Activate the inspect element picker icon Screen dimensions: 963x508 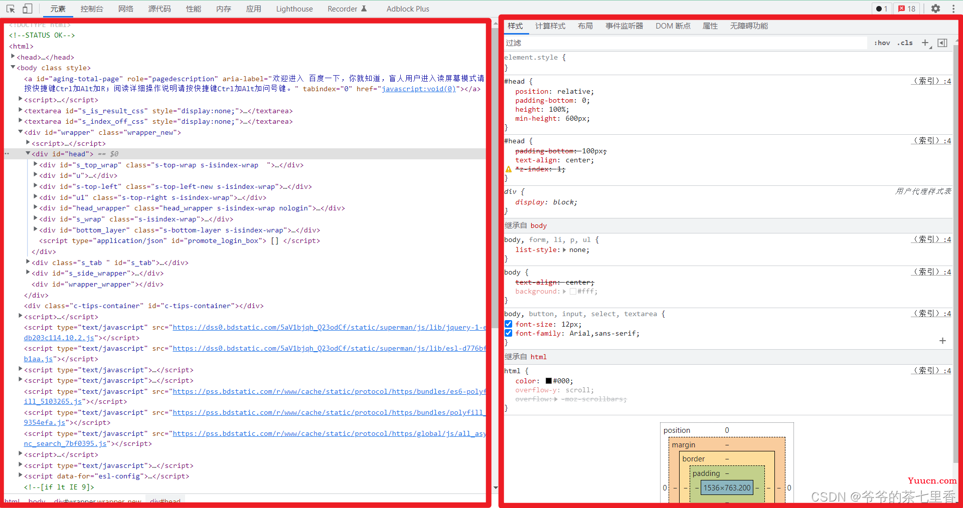point(11,9)
